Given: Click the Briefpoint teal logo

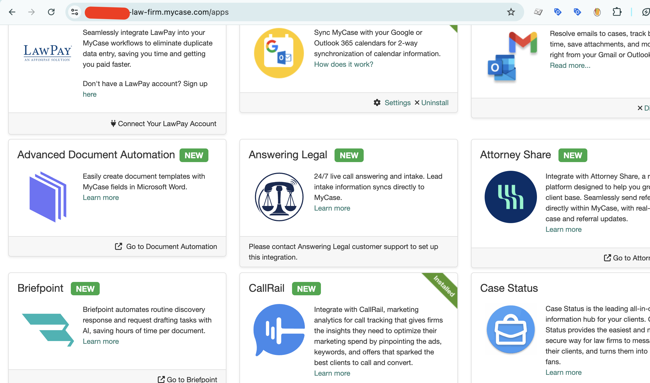Looking at the screenshot, I should (48, 330).
